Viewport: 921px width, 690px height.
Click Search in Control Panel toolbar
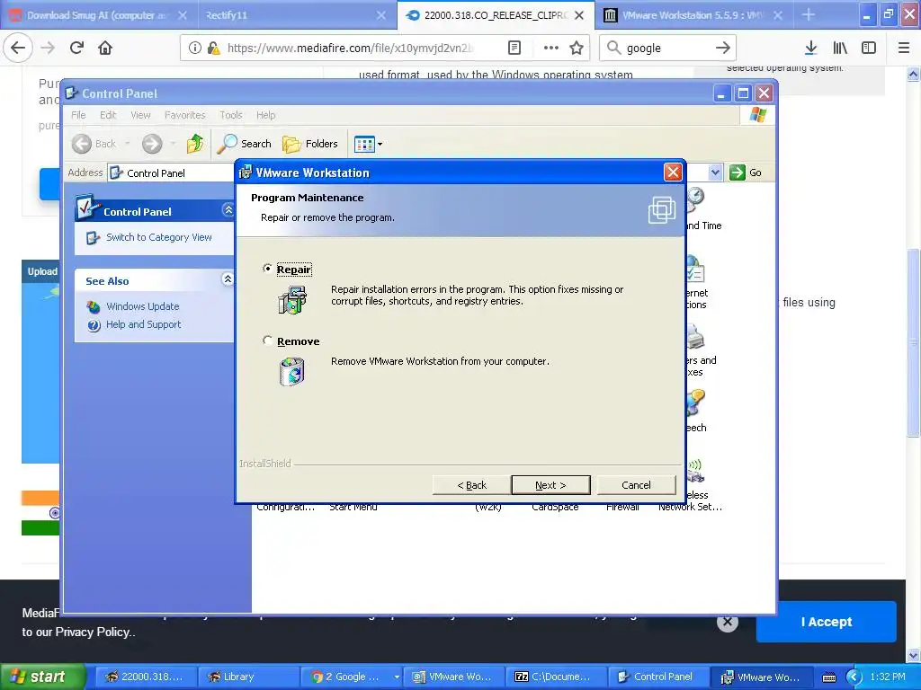[245, 144]
